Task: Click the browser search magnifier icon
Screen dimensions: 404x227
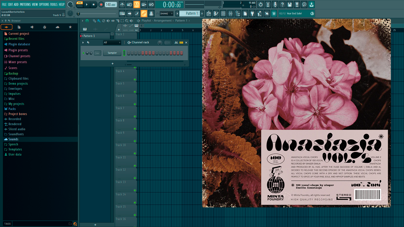Action: pos(75,224)
